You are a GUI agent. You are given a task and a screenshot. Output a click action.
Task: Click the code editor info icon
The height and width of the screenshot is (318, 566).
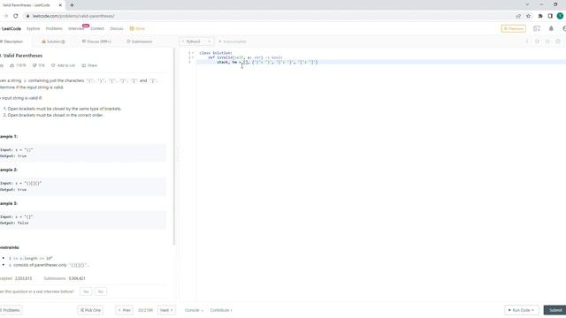coord(527,42)
